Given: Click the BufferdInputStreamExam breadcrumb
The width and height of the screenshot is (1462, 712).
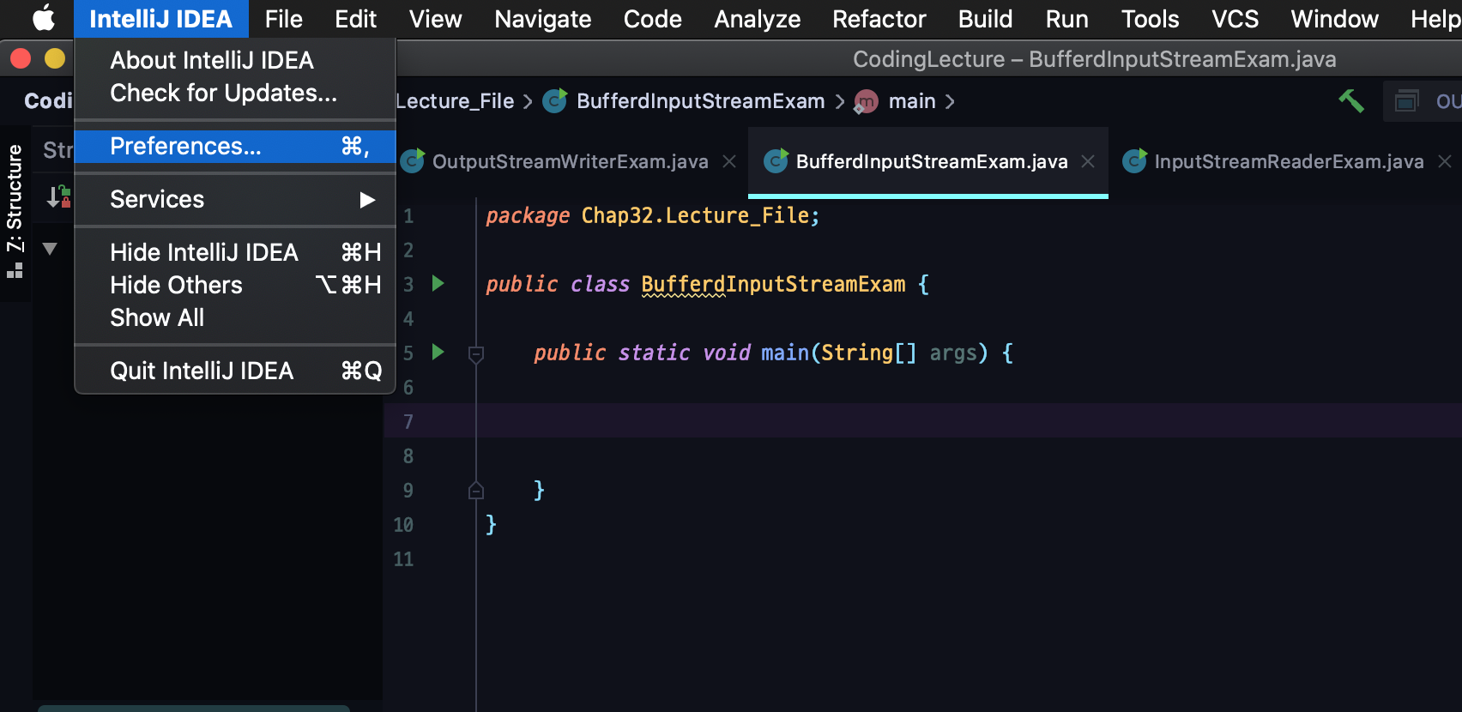Looking at the screenshot, I should [700, 101].
